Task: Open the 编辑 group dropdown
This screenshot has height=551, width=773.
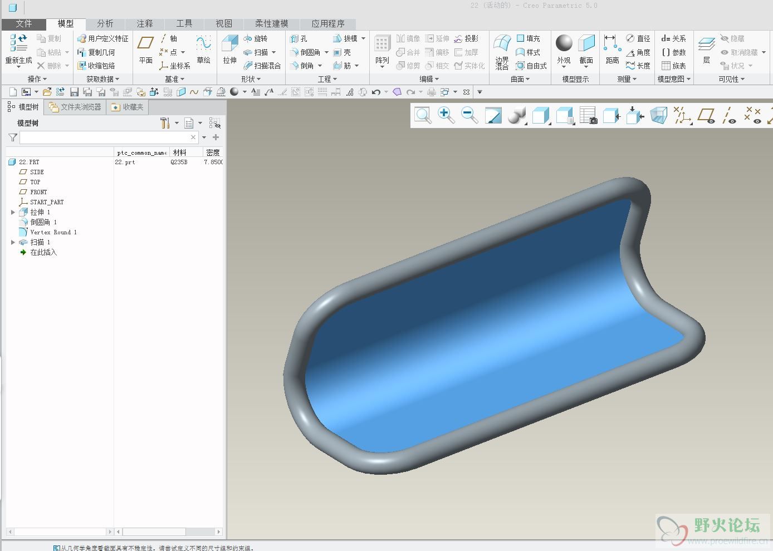Action: 429,79
